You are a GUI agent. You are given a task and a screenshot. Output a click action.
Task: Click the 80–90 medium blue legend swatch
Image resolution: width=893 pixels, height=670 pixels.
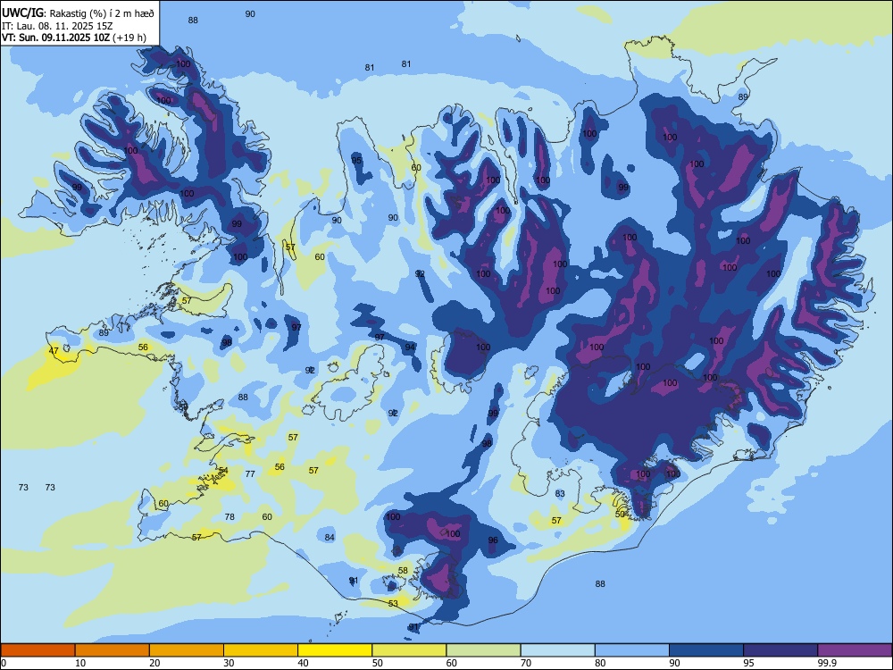pos(632,650)
